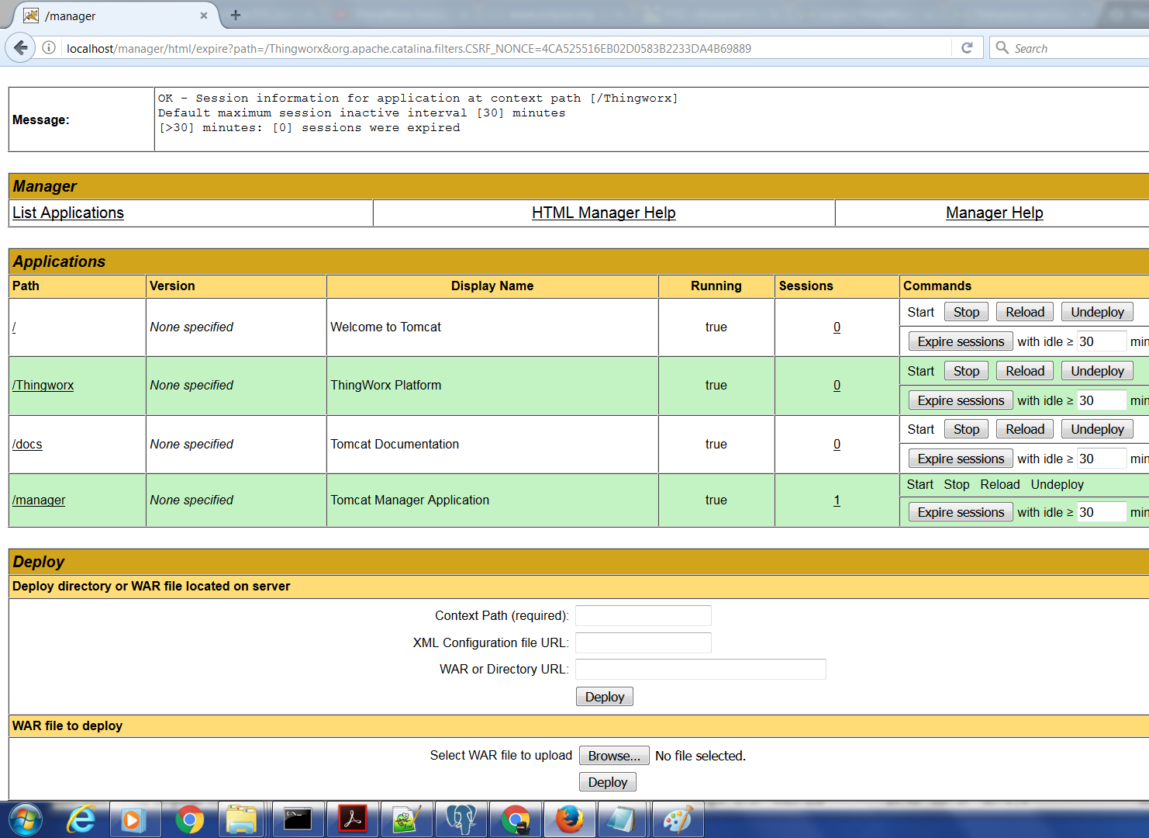Screen dimensions: 1149x838
Task: Stop the Tomcat Documentation application
Action: tap(966, 429)
